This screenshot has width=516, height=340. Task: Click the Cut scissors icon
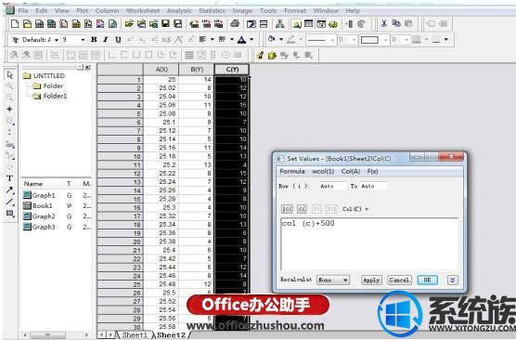[x=383, y=24]
